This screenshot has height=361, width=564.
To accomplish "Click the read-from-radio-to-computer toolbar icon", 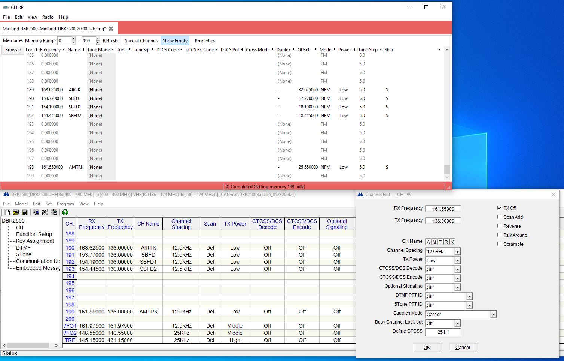I will click(36, 212).
